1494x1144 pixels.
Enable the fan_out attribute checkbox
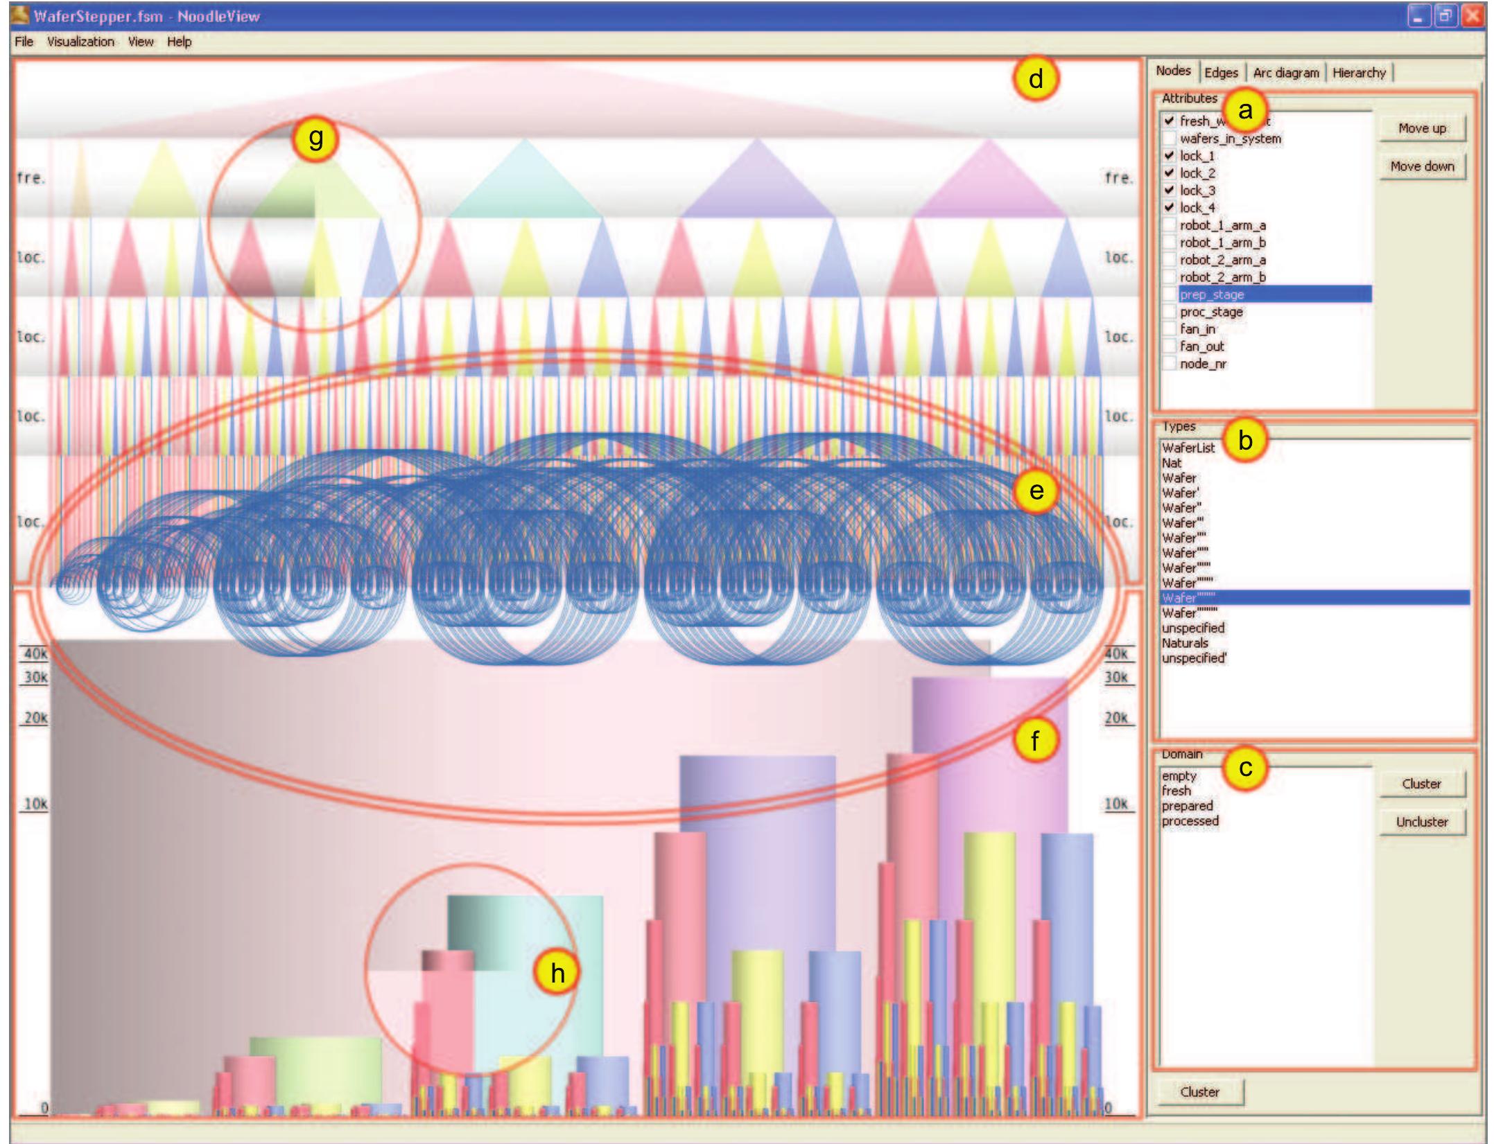pos(1170,346)
